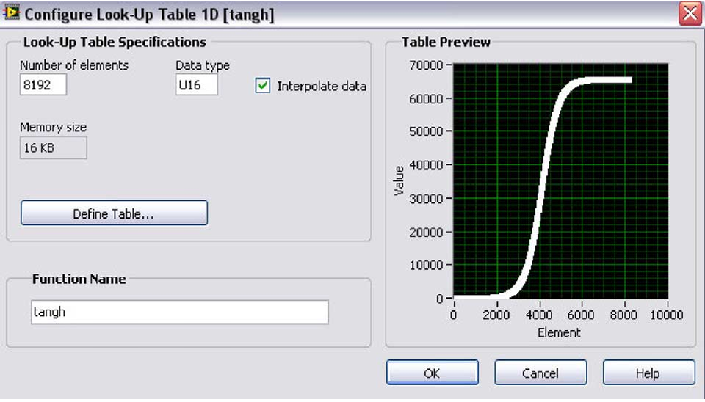The image size is (705, 402).
Task: Click the 8000 marker on Element axis
Action: pos(623,315)
